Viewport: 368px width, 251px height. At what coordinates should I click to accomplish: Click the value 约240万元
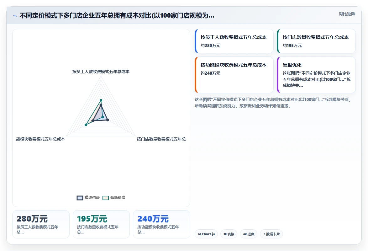(210, 73)
